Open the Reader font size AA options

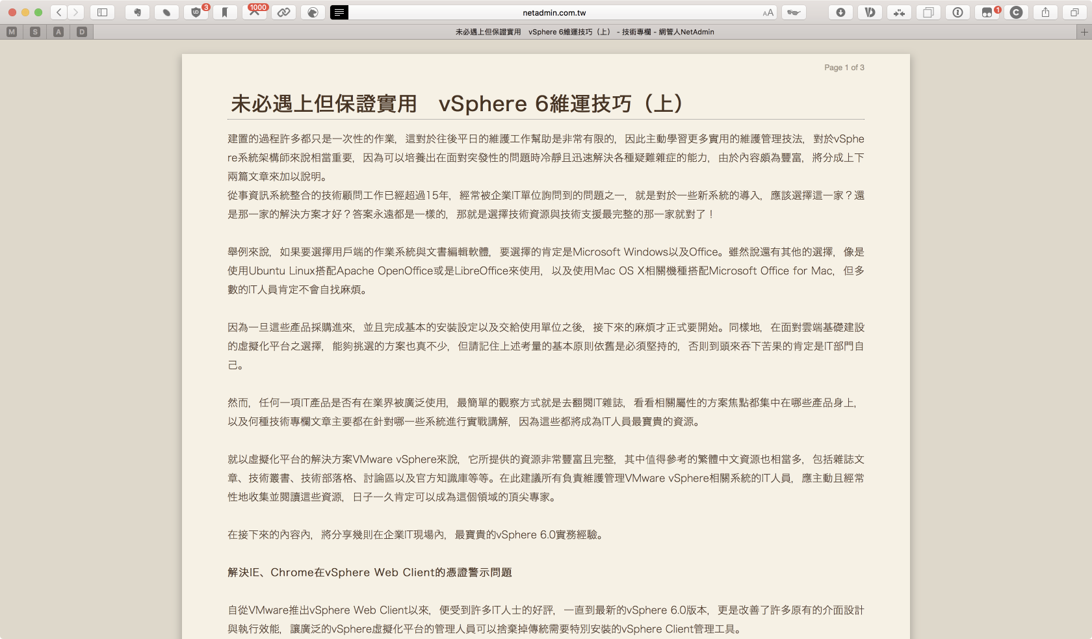tap(768, 12)
